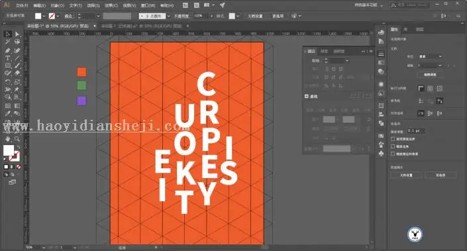Viewport: 467px width, 251px height.
Task: Select the Pen tool
Action: click(8, 50)
